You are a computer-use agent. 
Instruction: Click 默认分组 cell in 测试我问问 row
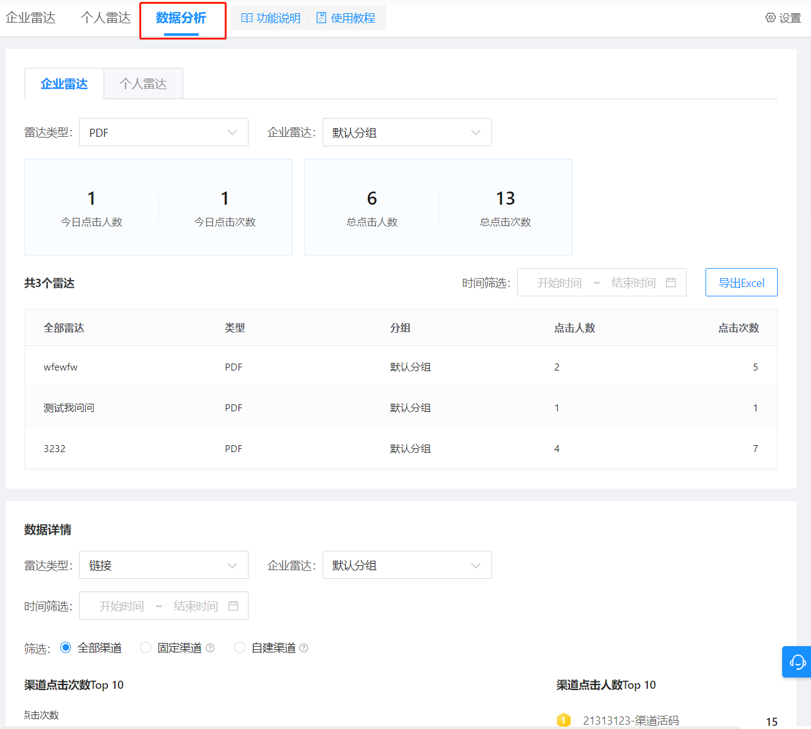tap(411, 408)
